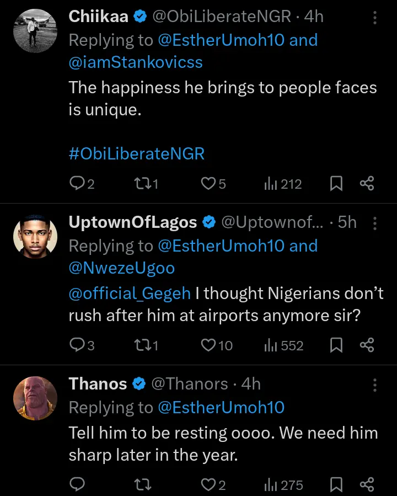Like UptownOfLagos's tweet
This screenshot has height=496, width=397.
[x=208, y=345]
